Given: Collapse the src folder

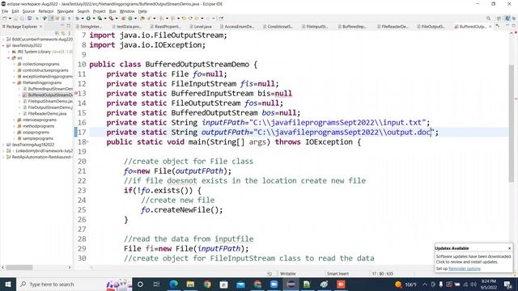Looking at the screenshot, I should click(x=9, y=58).
